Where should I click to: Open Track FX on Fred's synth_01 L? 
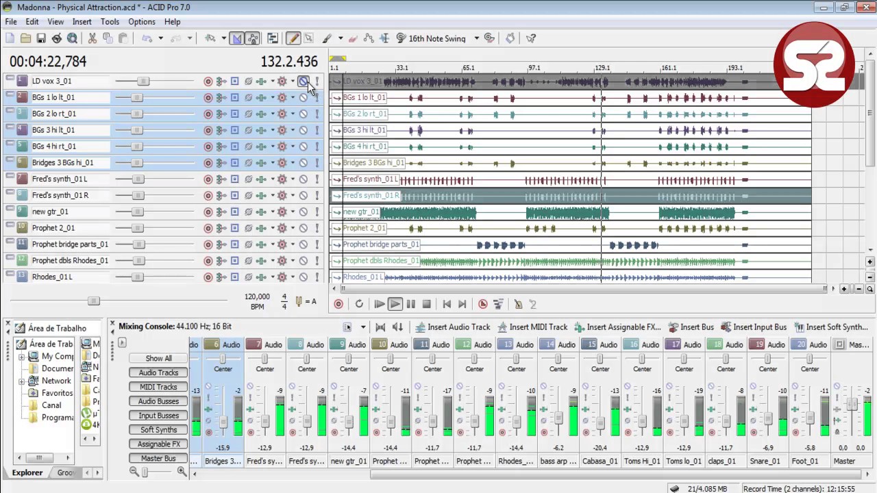click(261, 179)
